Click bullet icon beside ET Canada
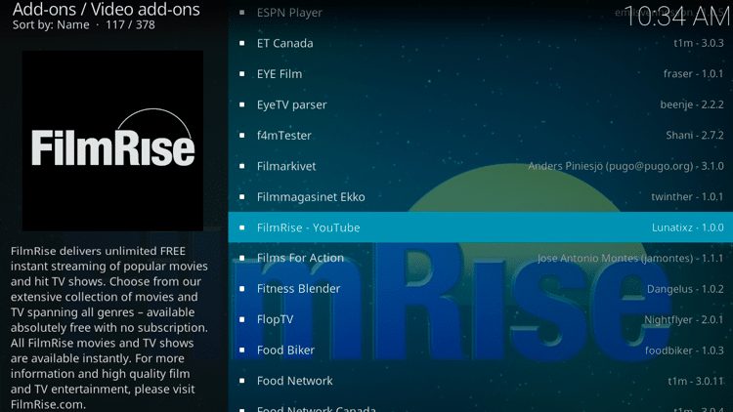Viewport: 733px width, 412px height. 241,43
